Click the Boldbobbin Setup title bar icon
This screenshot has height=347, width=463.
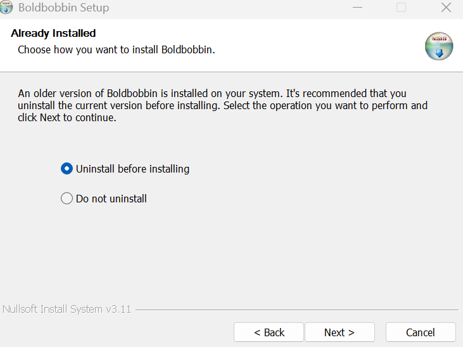[6, 7]
